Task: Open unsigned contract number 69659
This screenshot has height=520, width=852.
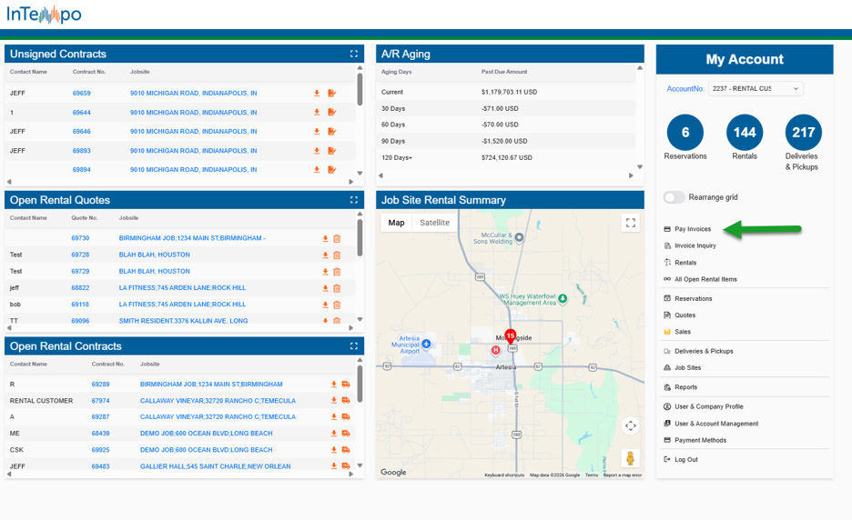Action: click(82, 94)
